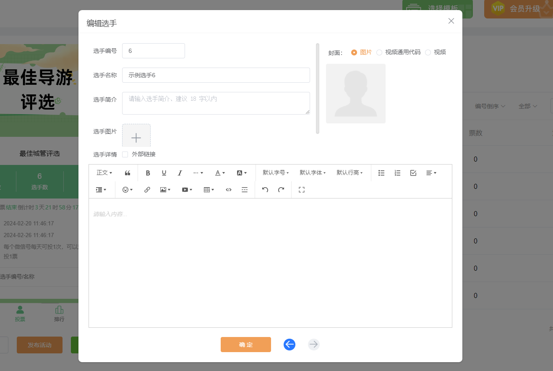Click the 选手简介 description text field

[x=216, y=103]
